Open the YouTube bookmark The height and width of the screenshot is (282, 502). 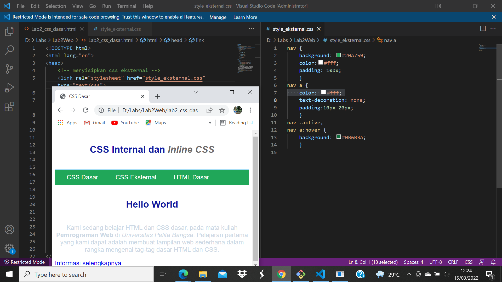[x=125, y=122]
